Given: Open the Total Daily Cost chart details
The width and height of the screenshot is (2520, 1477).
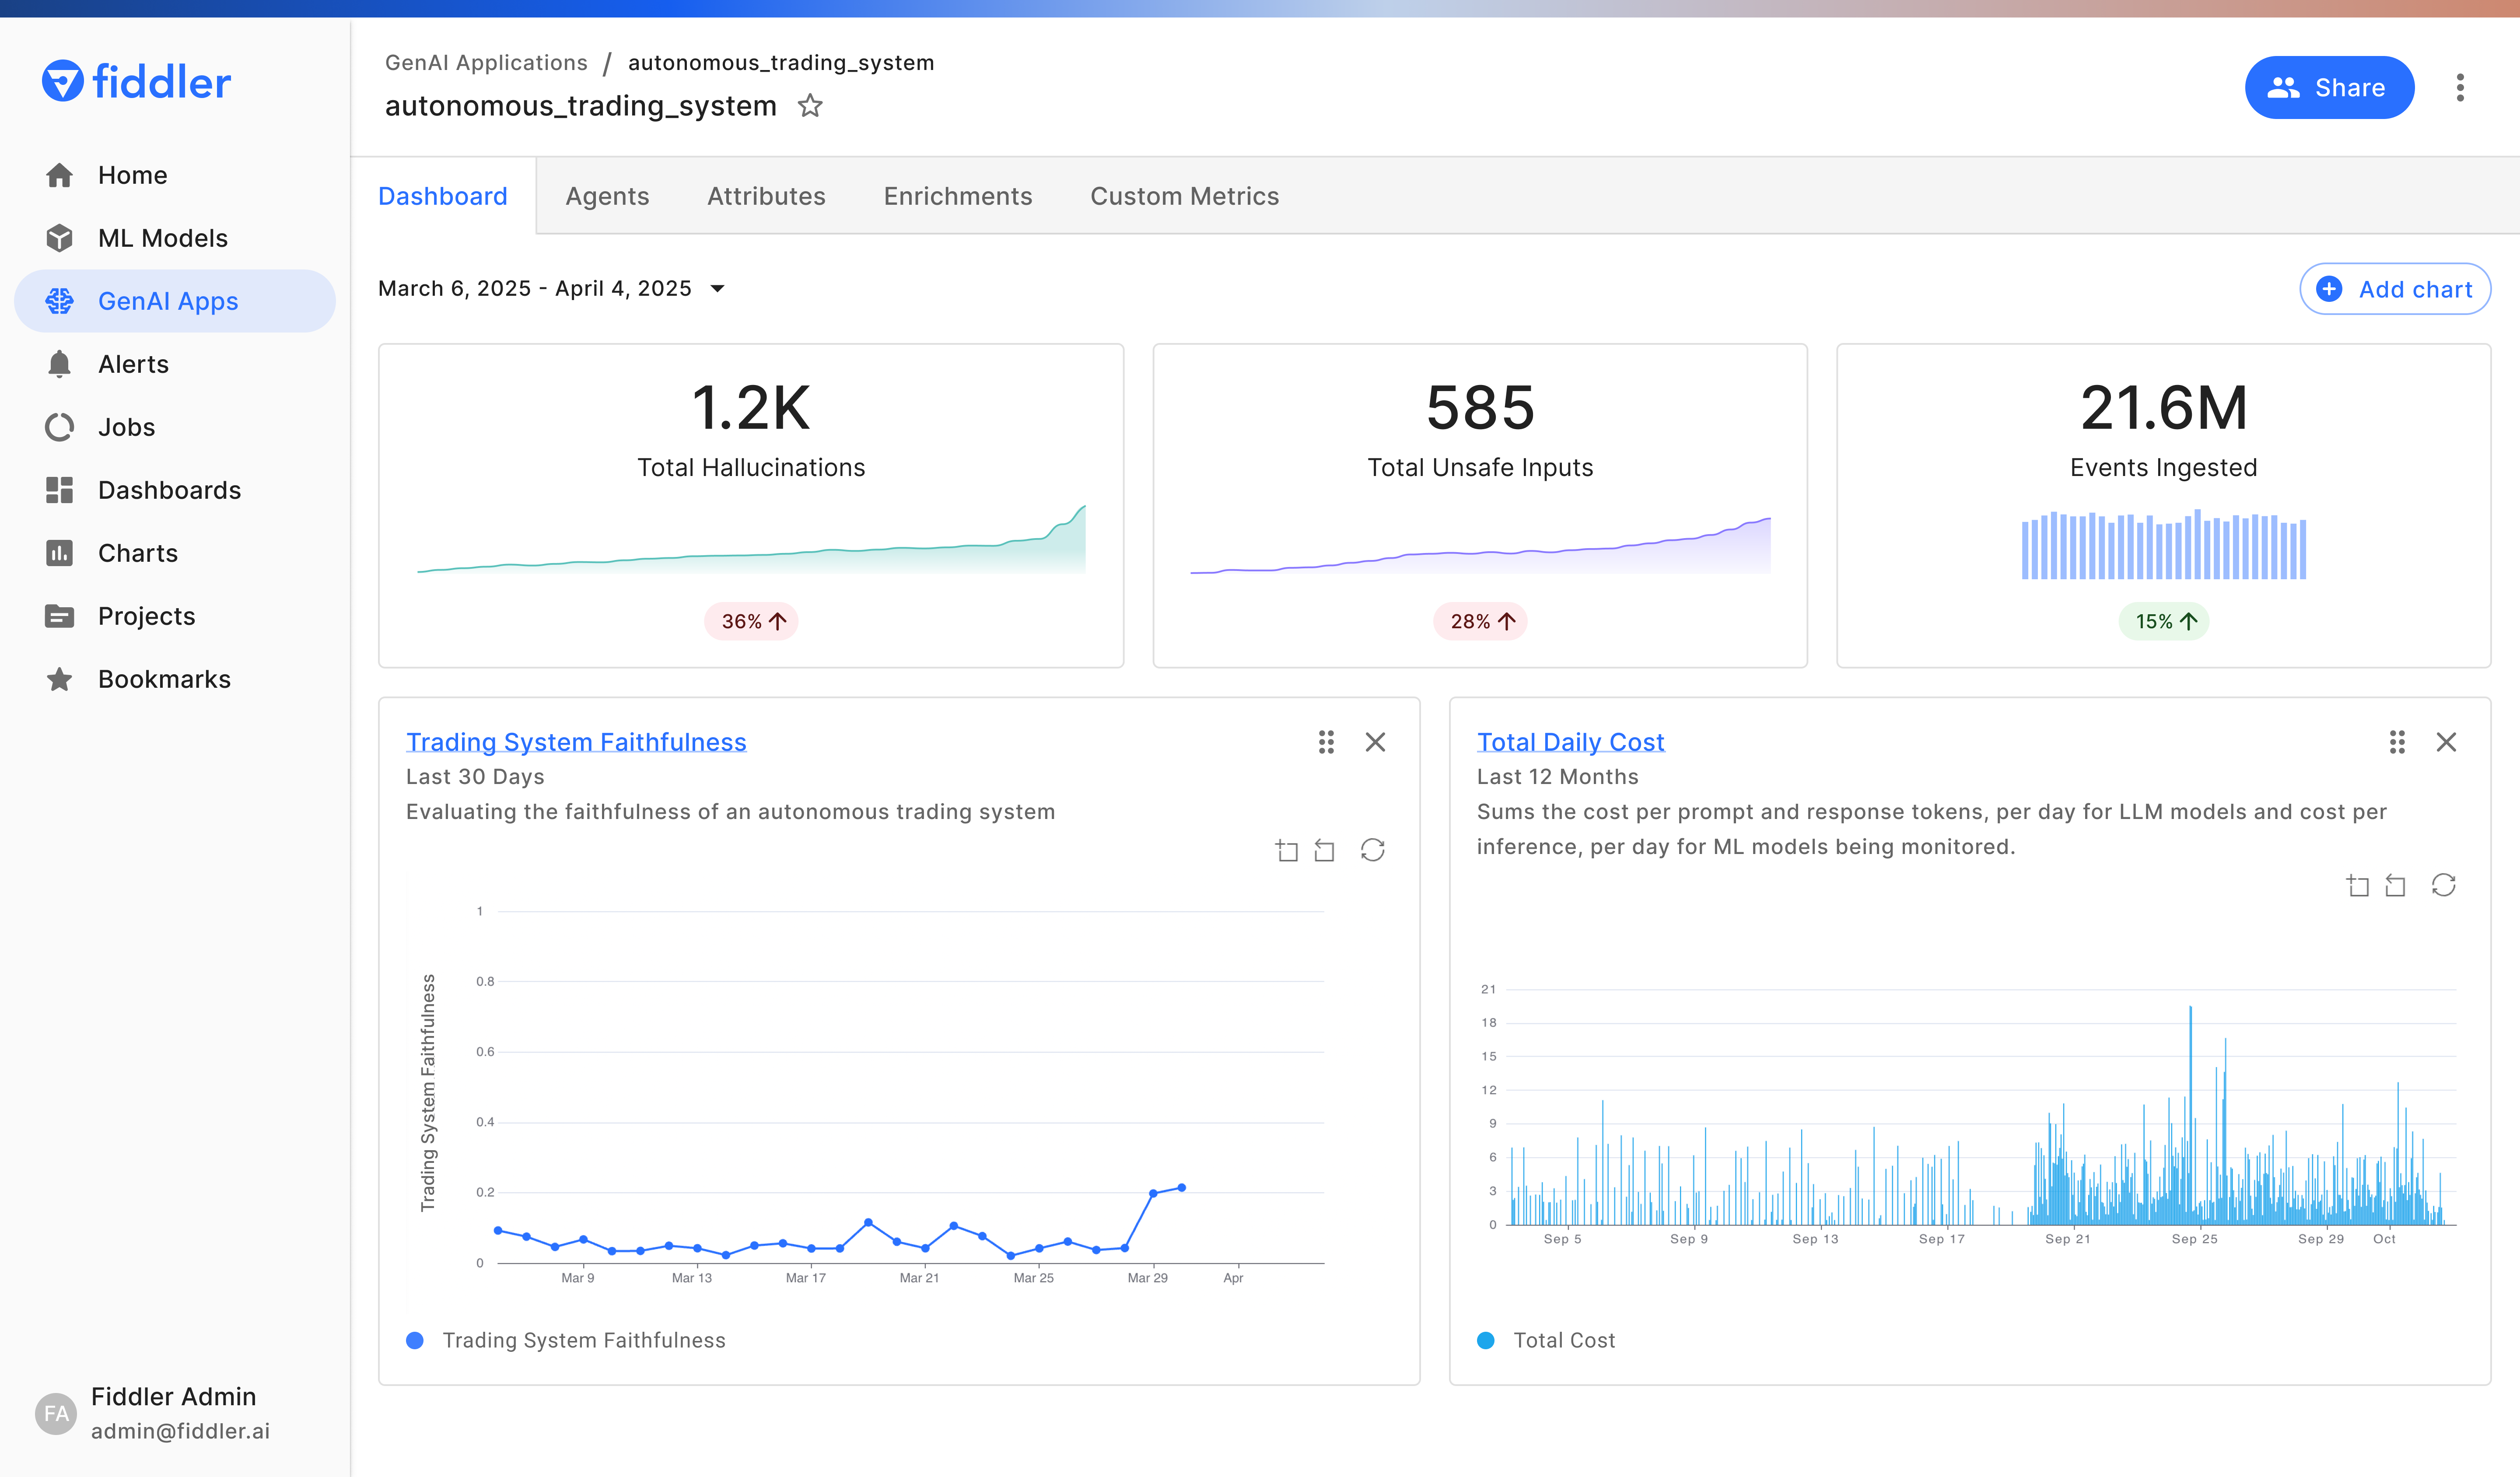Looking at the screenshot, I should pos(1570,742).
